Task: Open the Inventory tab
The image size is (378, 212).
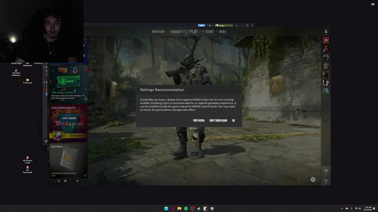Action: (158, 32)
